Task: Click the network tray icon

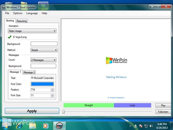Action: pyautogui.click(x=146, y=126)
